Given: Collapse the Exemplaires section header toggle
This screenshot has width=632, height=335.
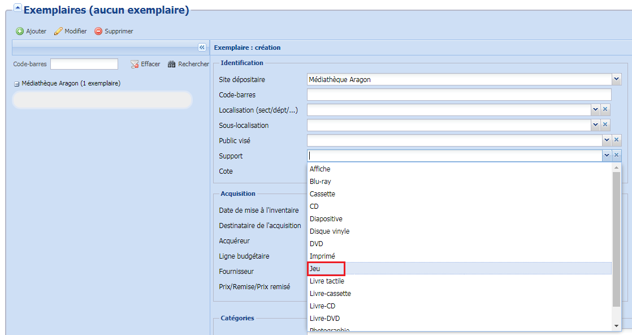Looking at the screenshot, I should pyautogui.click(x=18, y=8).
